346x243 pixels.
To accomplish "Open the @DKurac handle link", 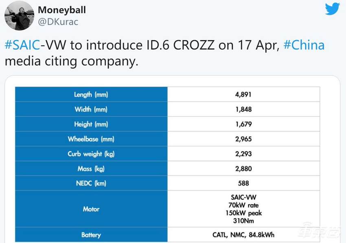I will coord(58,22).
